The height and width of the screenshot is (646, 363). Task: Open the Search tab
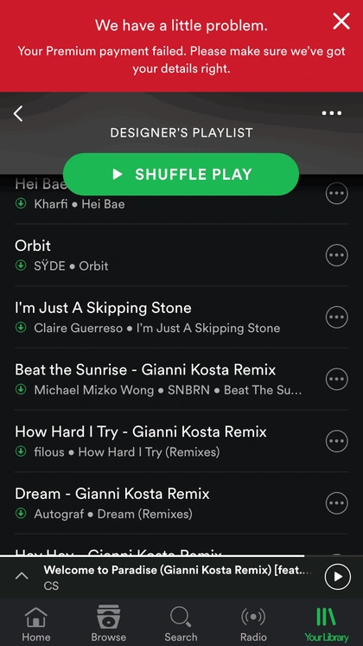pos(181,624)
